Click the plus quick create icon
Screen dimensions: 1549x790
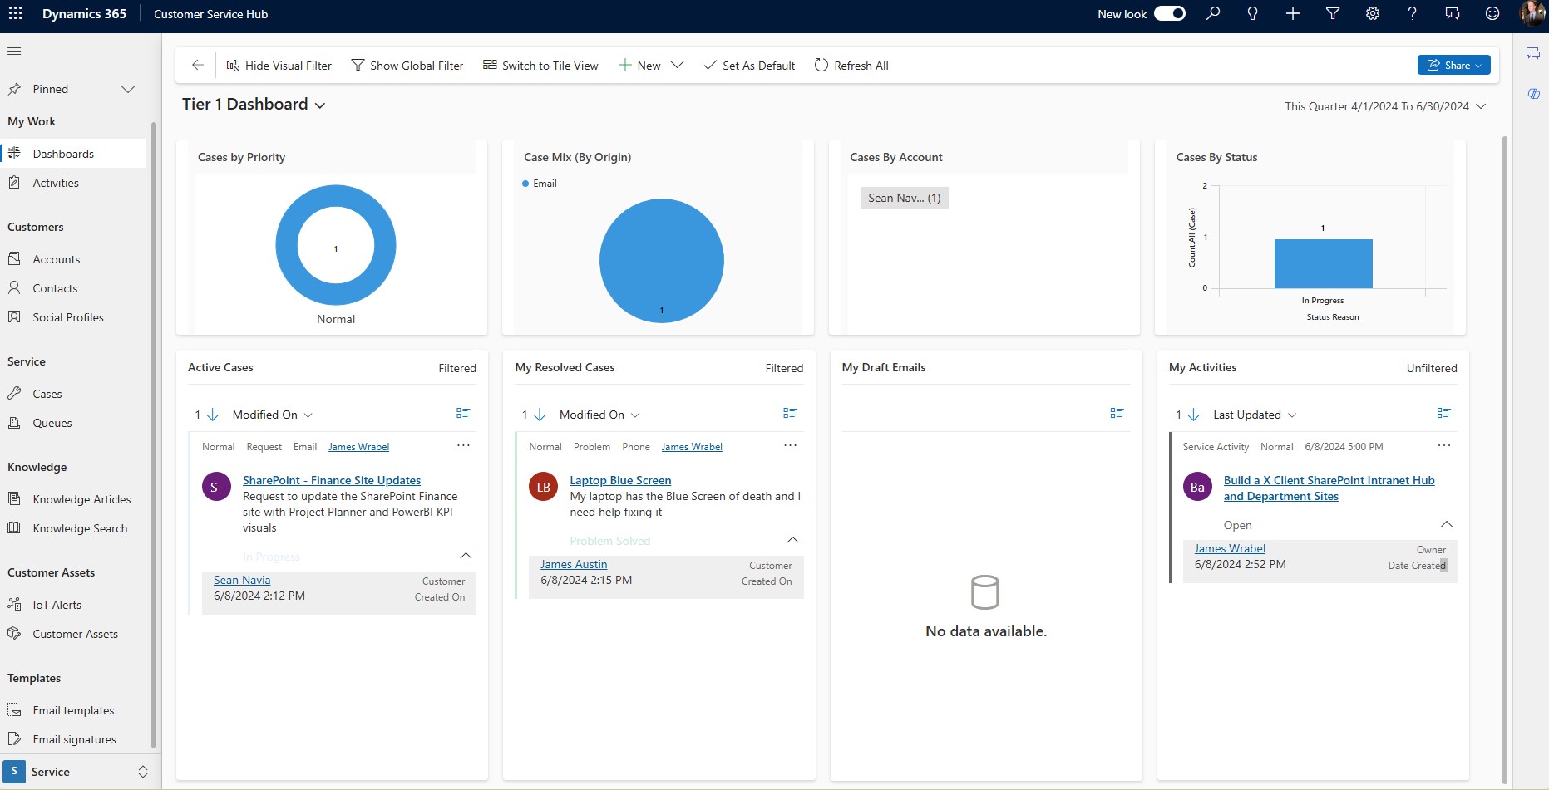click(x=1293, y=13)
